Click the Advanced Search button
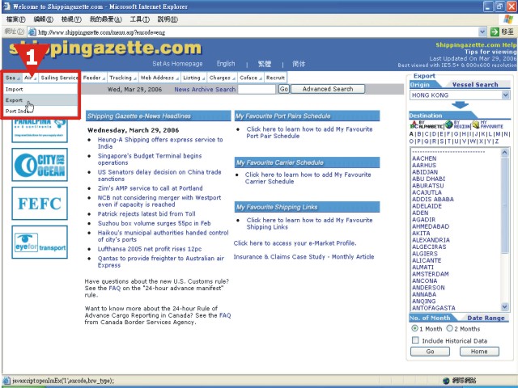Image resolution: width=518 pixels, height=388 pixels. (x=328, y=89)
